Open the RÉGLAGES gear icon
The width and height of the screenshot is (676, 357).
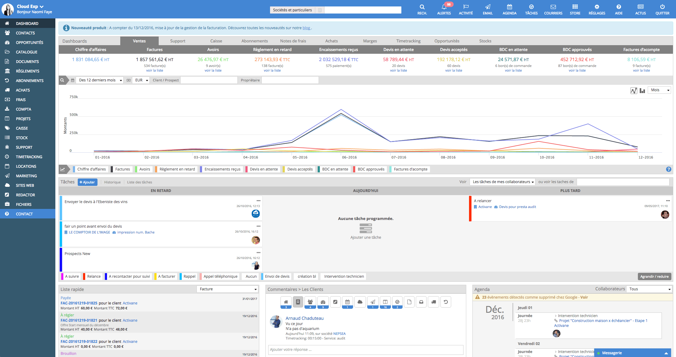point(597,10)
